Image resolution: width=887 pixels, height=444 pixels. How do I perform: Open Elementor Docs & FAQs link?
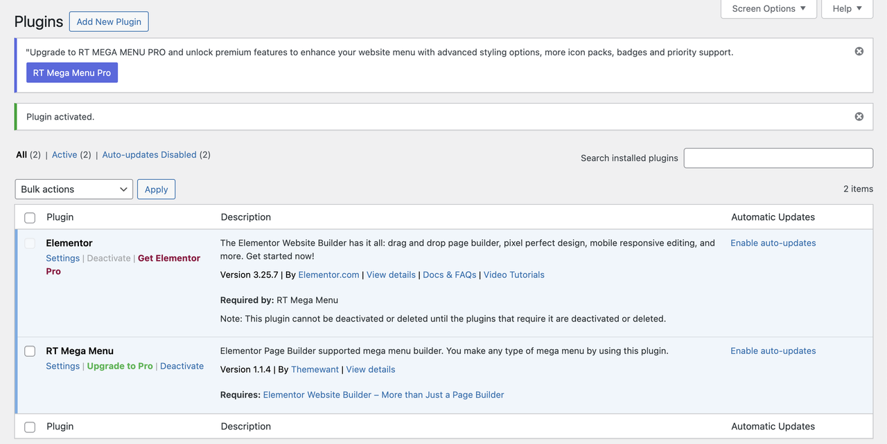450,275
